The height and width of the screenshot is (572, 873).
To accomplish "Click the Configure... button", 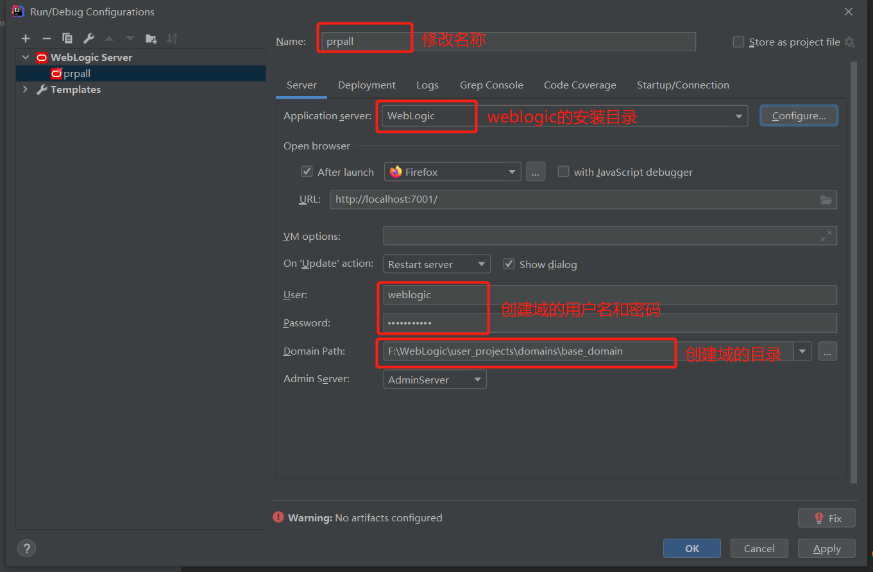I will [799, 116].
